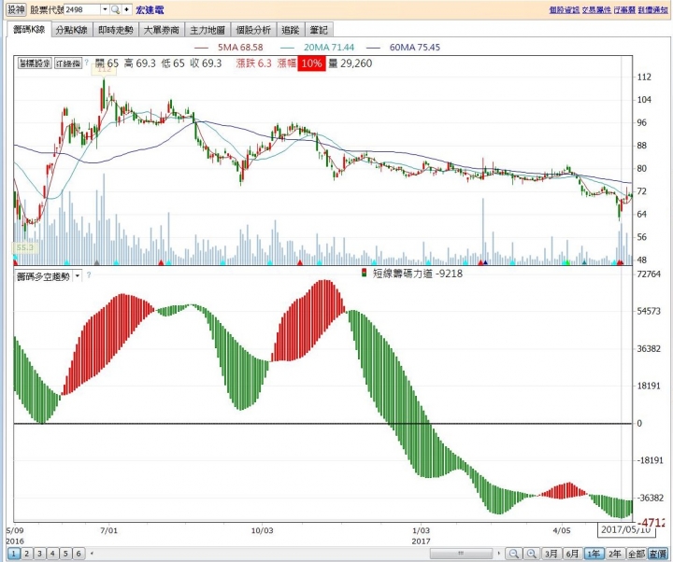Click the question mark beside 紅綠燈 button
This screenshot has height=562, width=673.
click(x=87, y=63)
